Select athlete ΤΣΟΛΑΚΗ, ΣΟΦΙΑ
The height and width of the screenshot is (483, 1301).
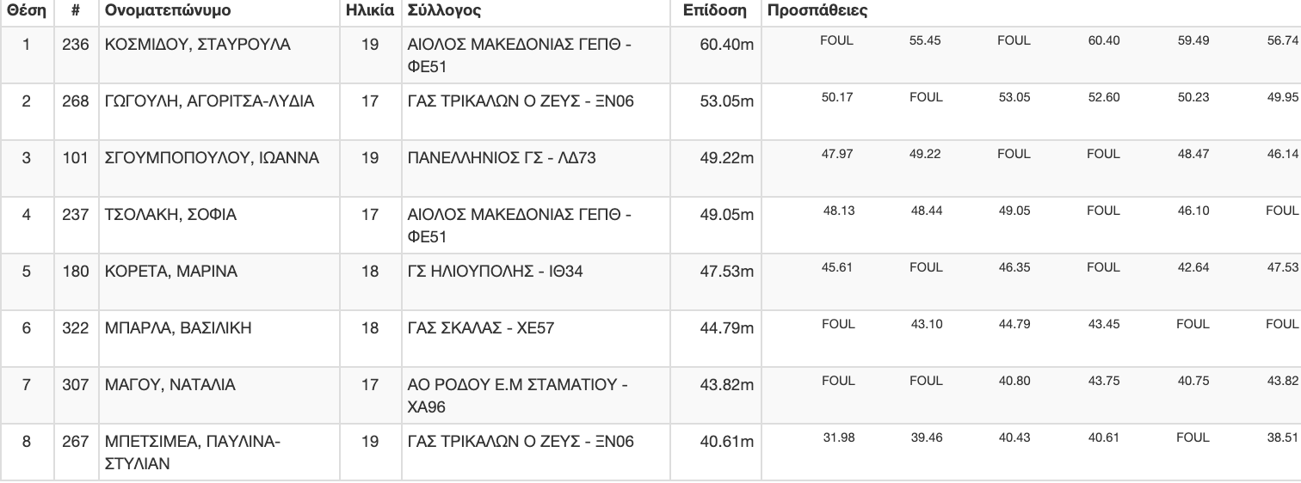point(170,215)
